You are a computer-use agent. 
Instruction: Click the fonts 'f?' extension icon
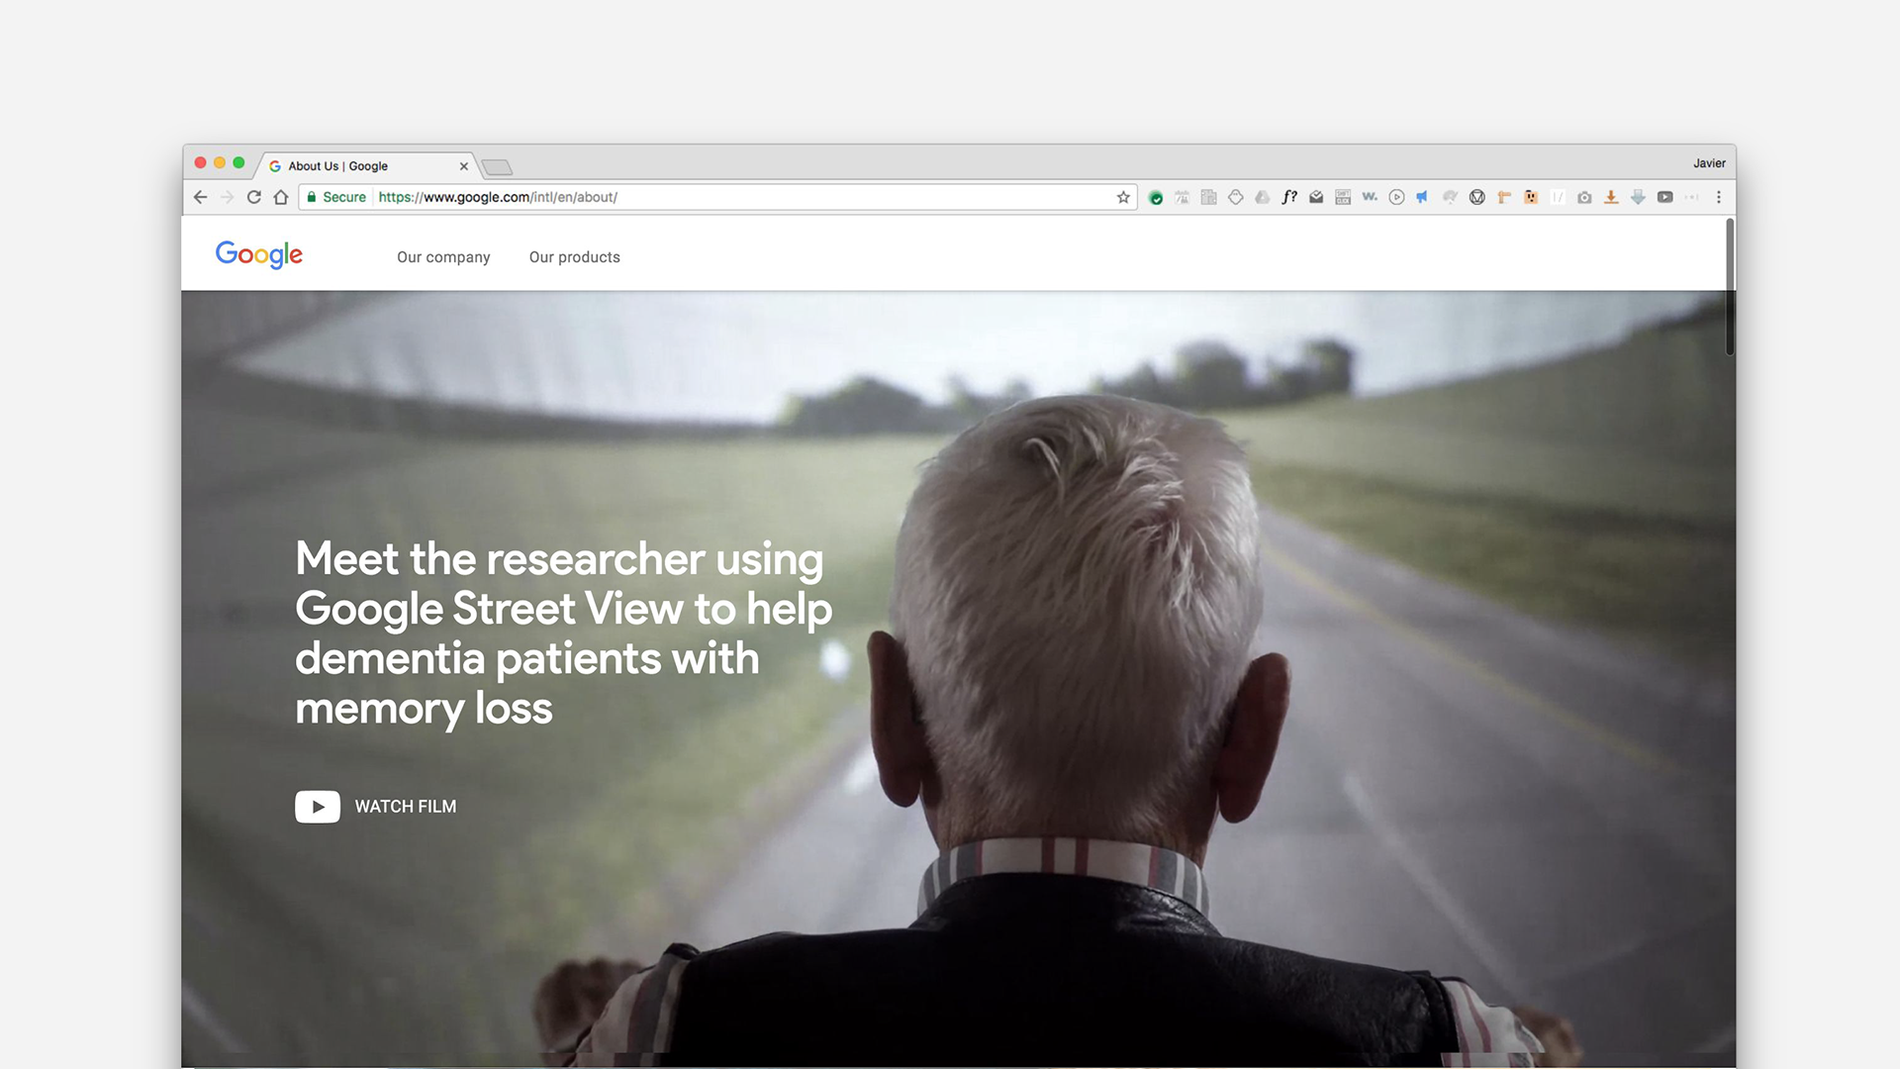point(1288,197)
